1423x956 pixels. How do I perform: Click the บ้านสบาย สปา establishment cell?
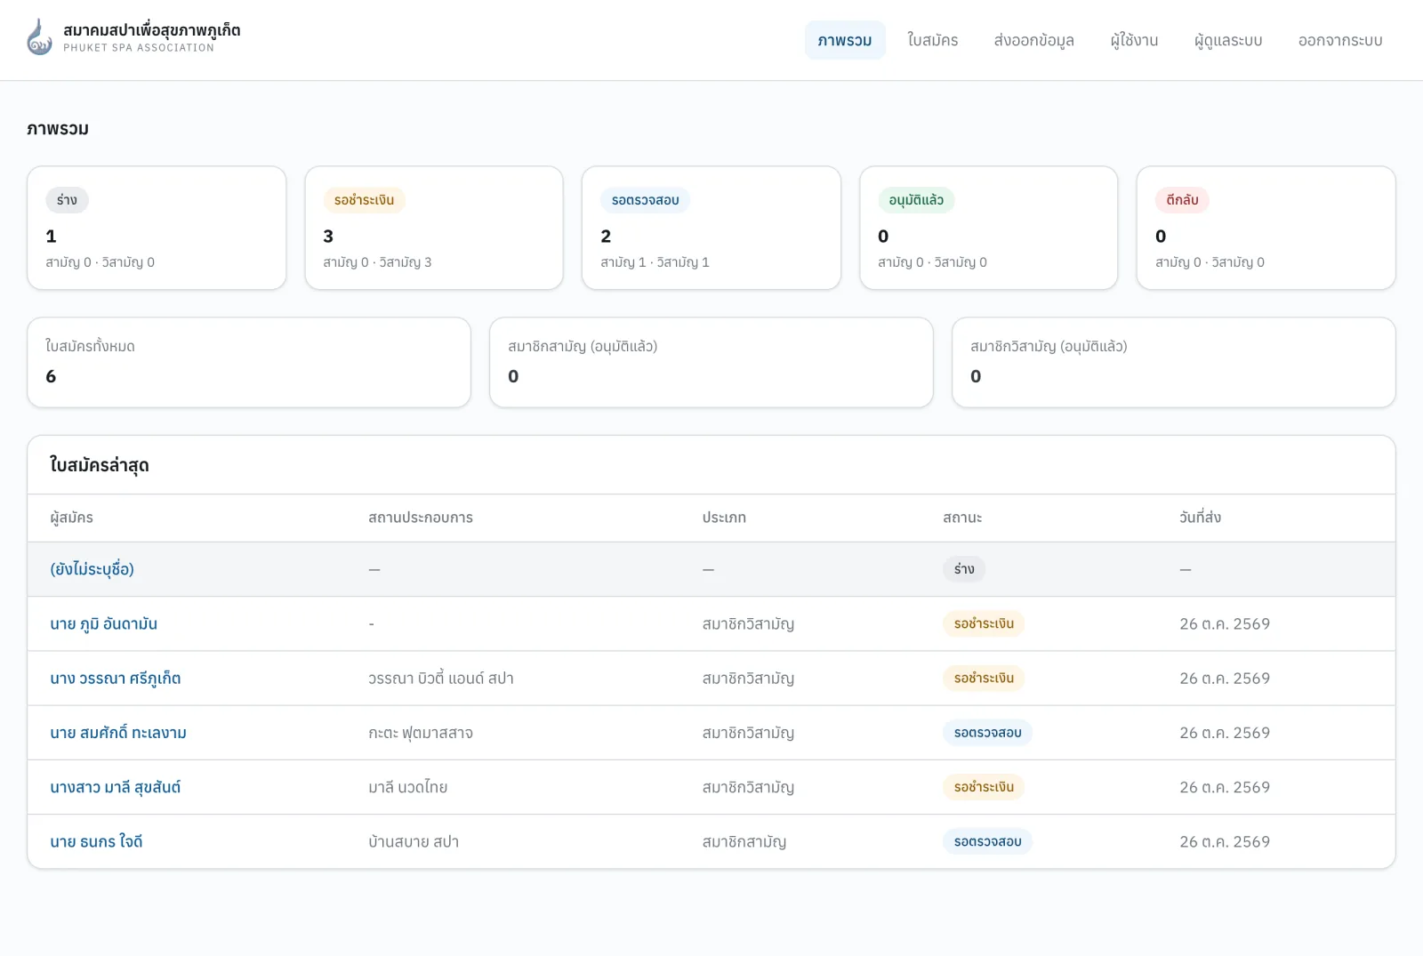(414, 841)
